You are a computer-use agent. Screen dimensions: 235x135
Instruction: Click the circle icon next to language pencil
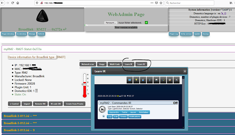(225, 13)
